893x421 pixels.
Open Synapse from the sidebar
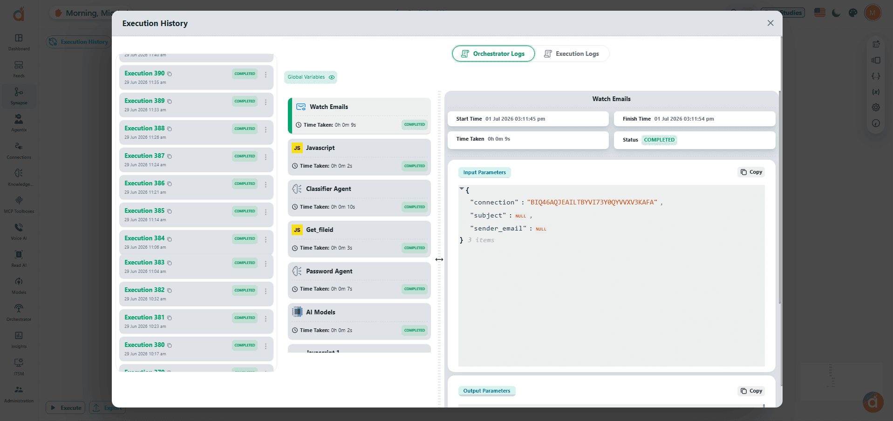[x=19, y=96]
